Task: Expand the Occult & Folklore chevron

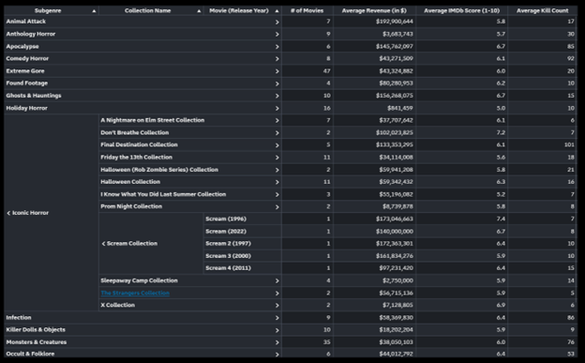Action: tap(277, 355)
